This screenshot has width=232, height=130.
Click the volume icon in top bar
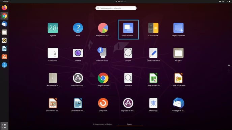[223, 2]
